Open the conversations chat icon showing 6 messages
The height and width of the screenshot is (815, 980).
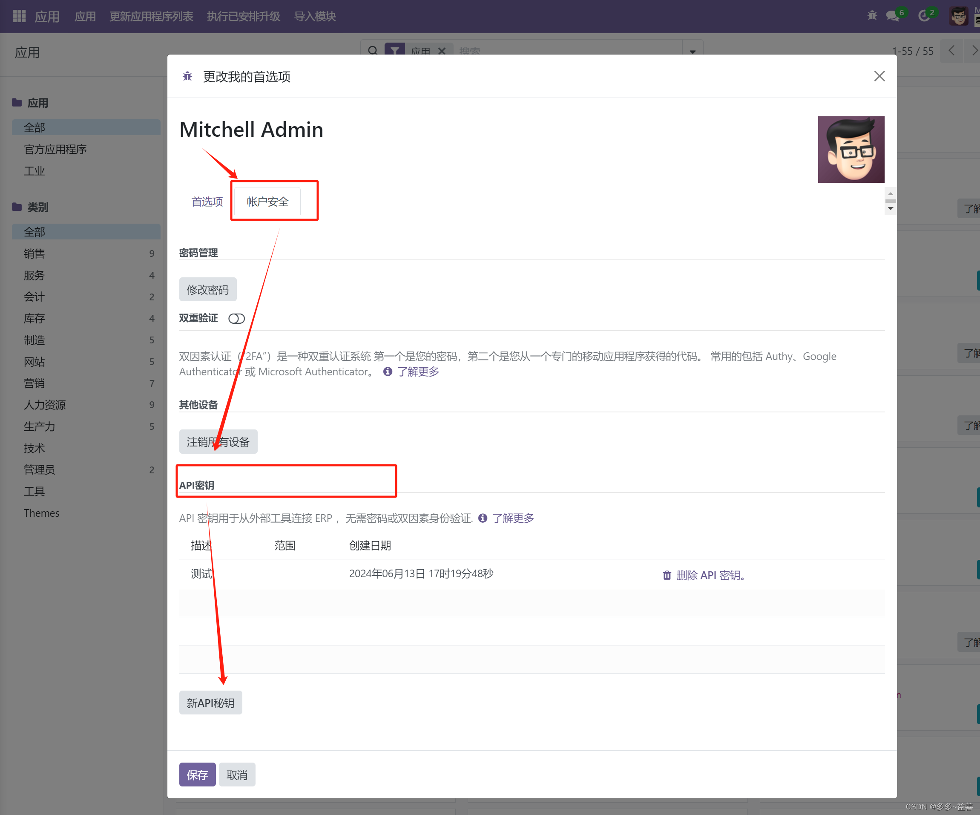point(892,15)
